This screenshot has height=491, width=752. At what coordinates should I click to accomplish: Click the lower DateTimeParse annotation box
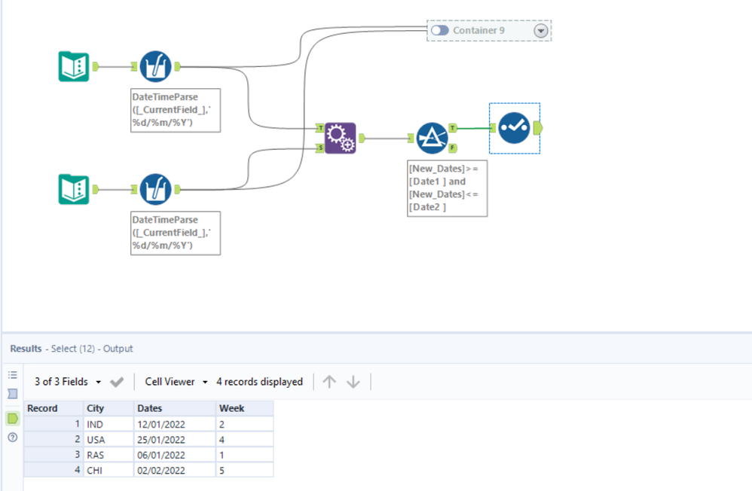point(176,233)
